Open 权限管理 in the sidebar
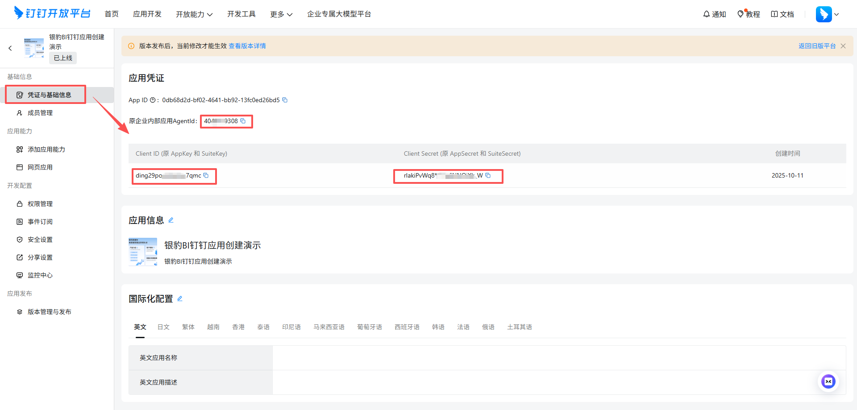The image size is (857, 410). (40, 204)
